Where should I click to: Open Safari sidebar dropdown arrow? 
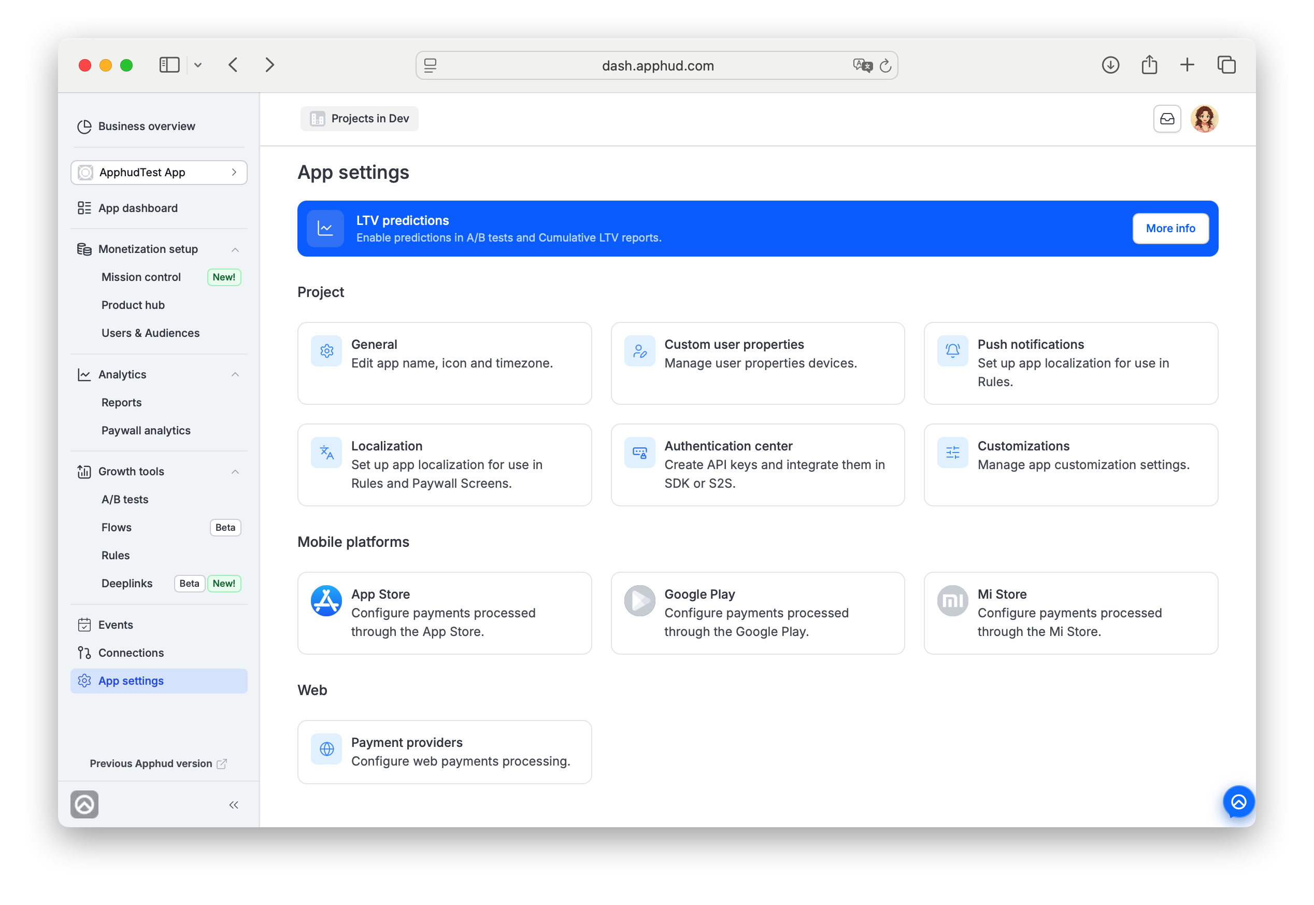pyautogui.click(x=198, y=65)
